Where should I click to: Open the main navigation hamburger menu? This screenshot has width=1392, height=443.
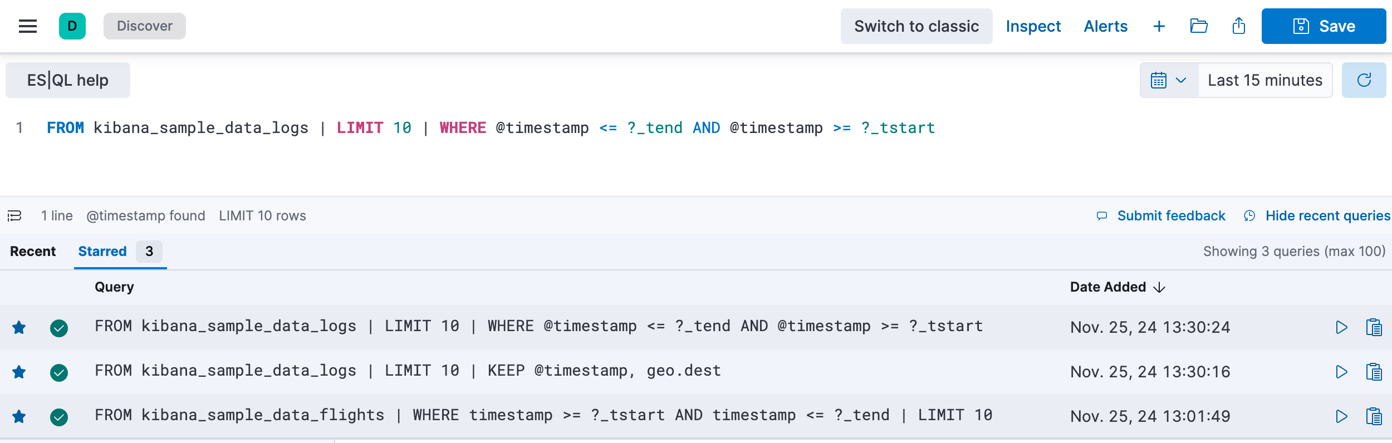(x=27, y=26)
